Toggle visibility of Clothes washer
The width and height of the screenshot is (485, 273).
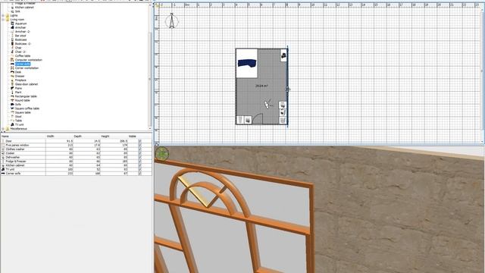click(139, 149)
